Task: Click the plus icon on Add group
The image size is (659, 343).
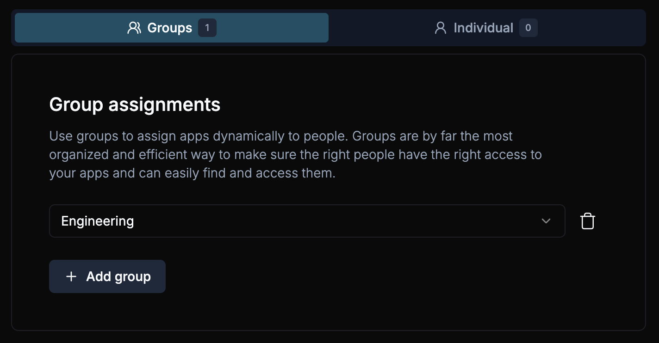Action: (71, 276)
